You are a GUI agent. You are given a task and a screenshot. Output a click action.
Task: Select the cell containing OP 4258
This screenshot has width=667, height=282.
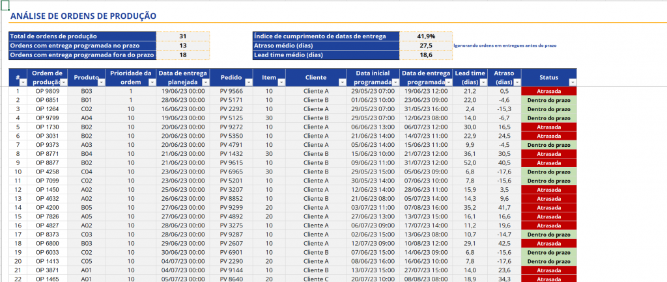[x=48, y=172]
